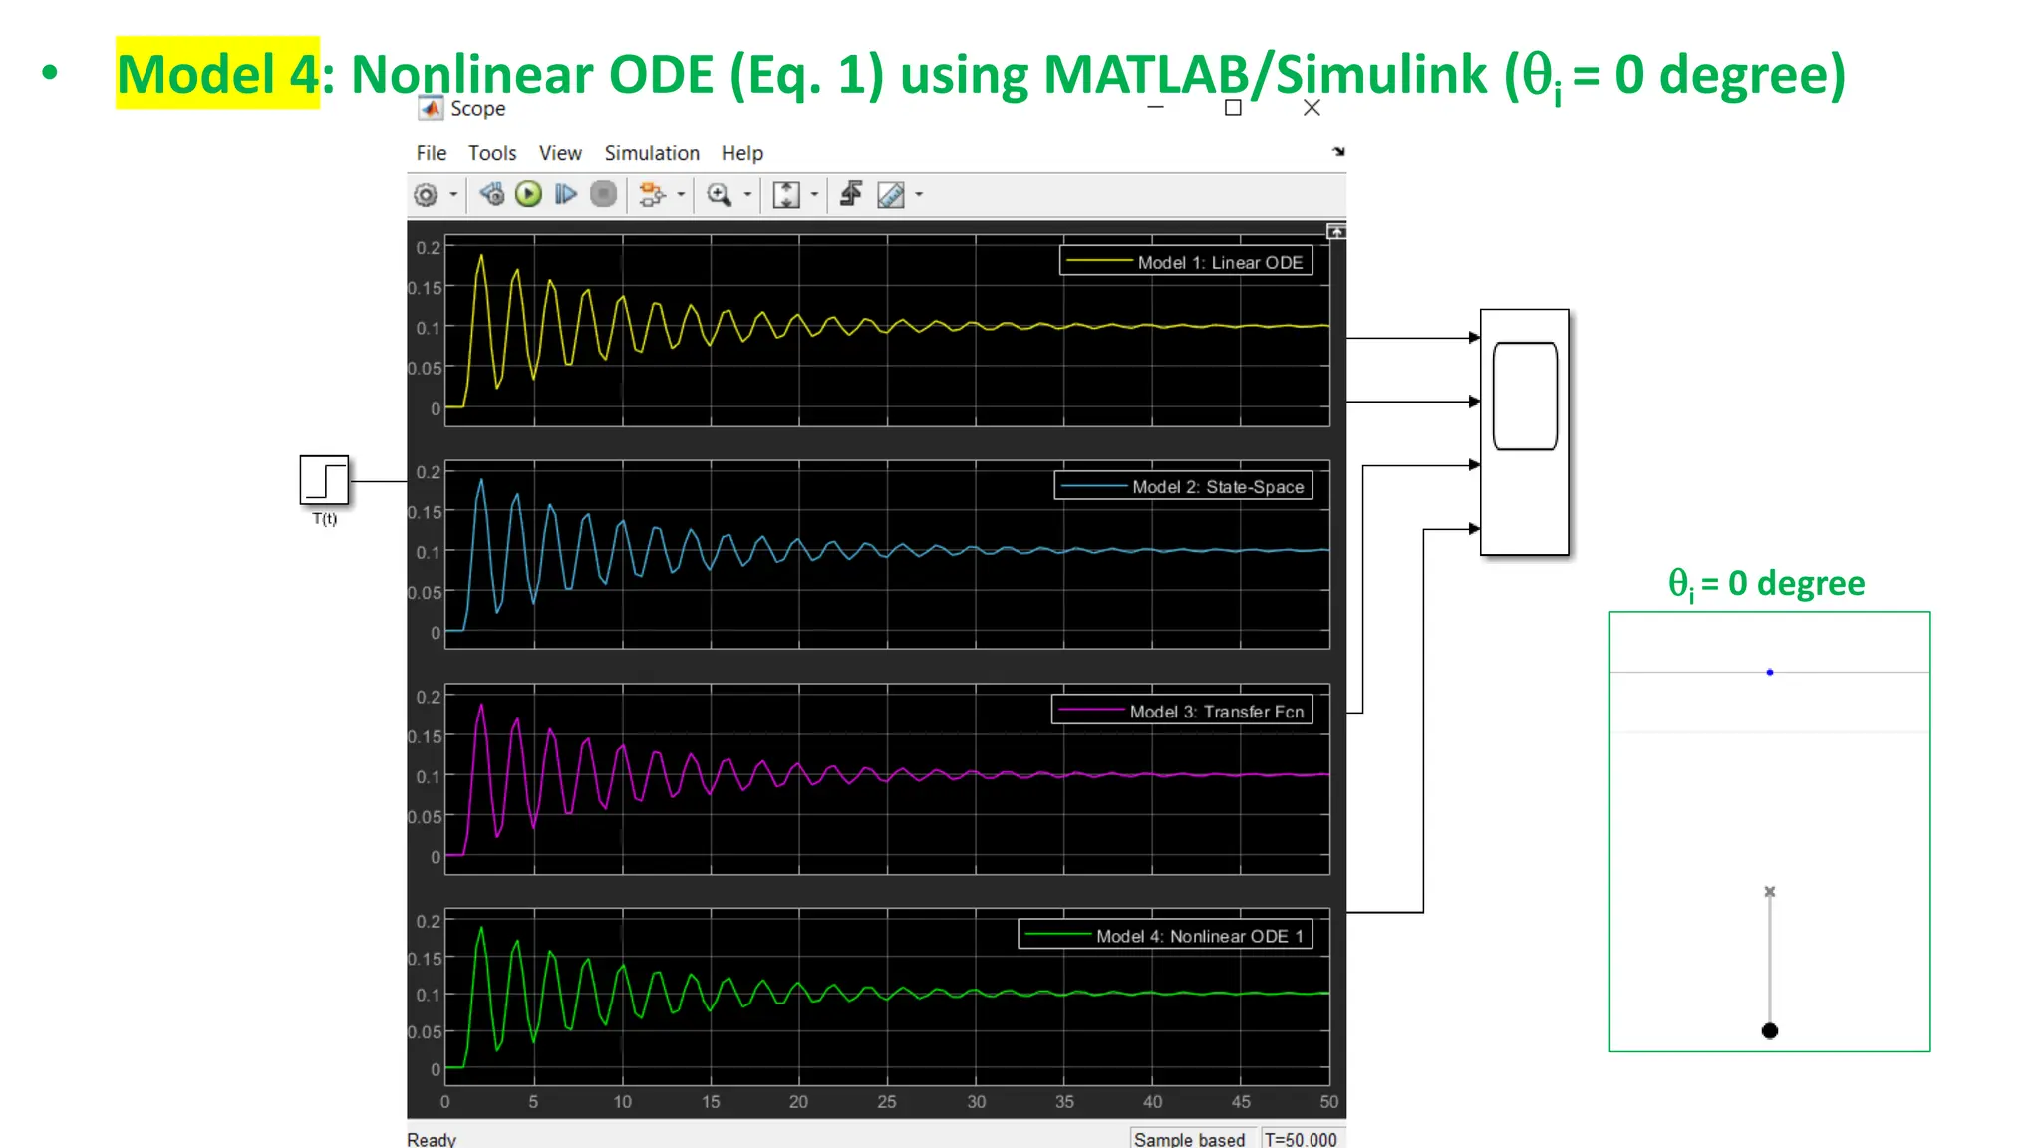Open the View menu
2041x1148 pixels.
pos(560,153)
